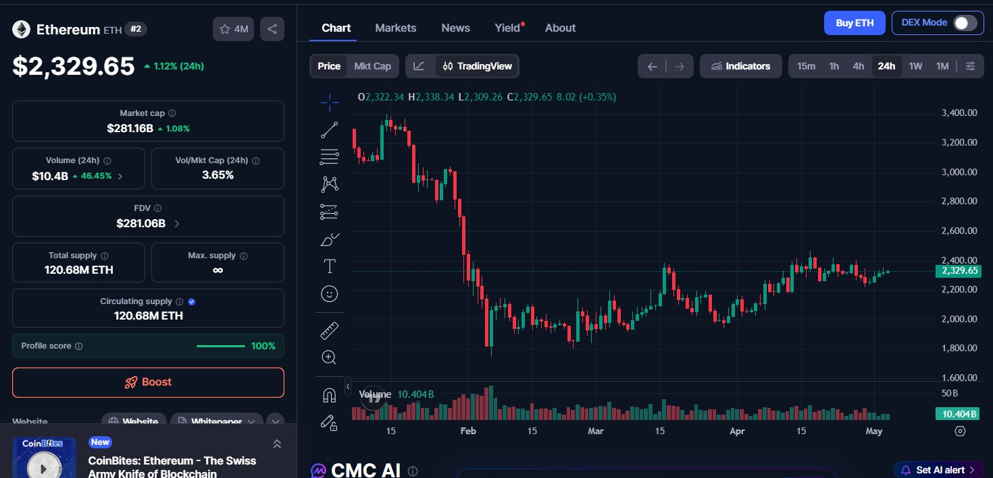The height and width of the screenshot is (478, 993).
Task: Show Circulating supply info icon
Action: pos(179,301)
